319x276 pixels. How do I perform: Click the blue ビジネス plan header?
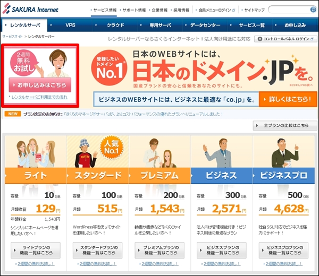click(222, 176)
